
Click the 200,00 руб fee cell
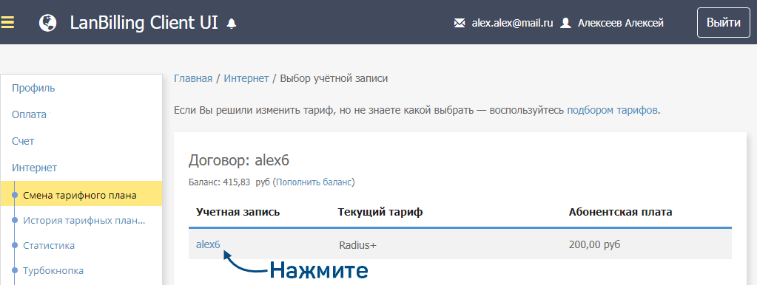pos(595,245)
